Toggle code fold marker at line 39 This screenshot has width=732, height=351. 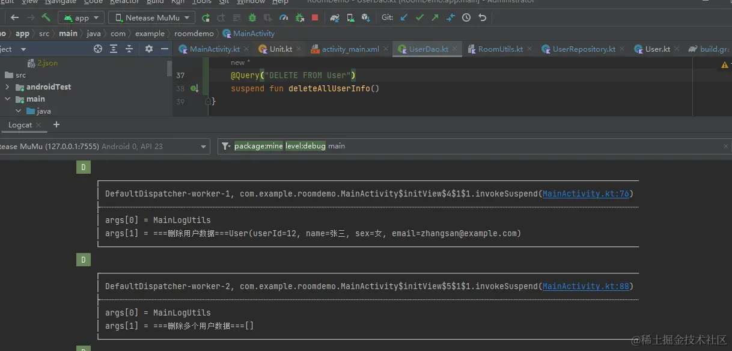point(209,102)
